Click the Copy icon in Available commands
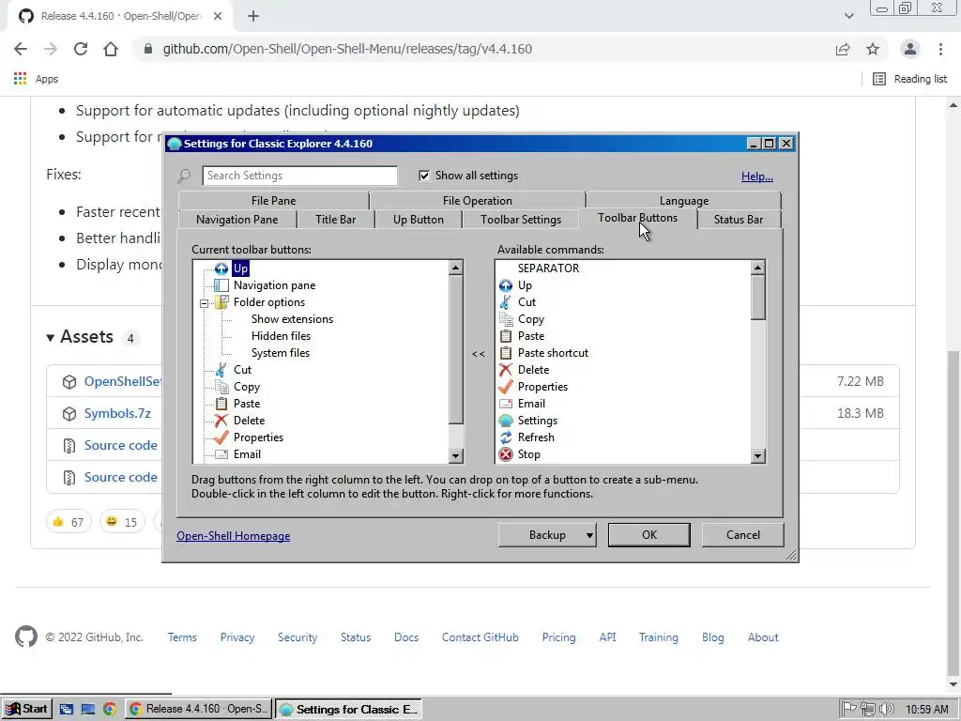 point(506,319)
